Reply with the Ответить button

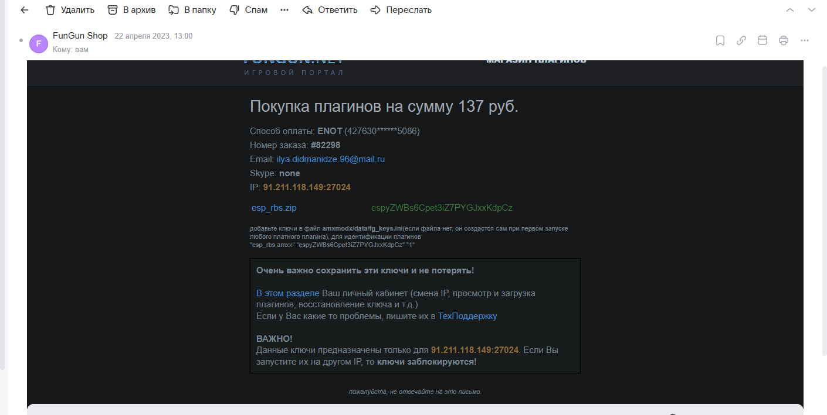[x=330, y=10]
